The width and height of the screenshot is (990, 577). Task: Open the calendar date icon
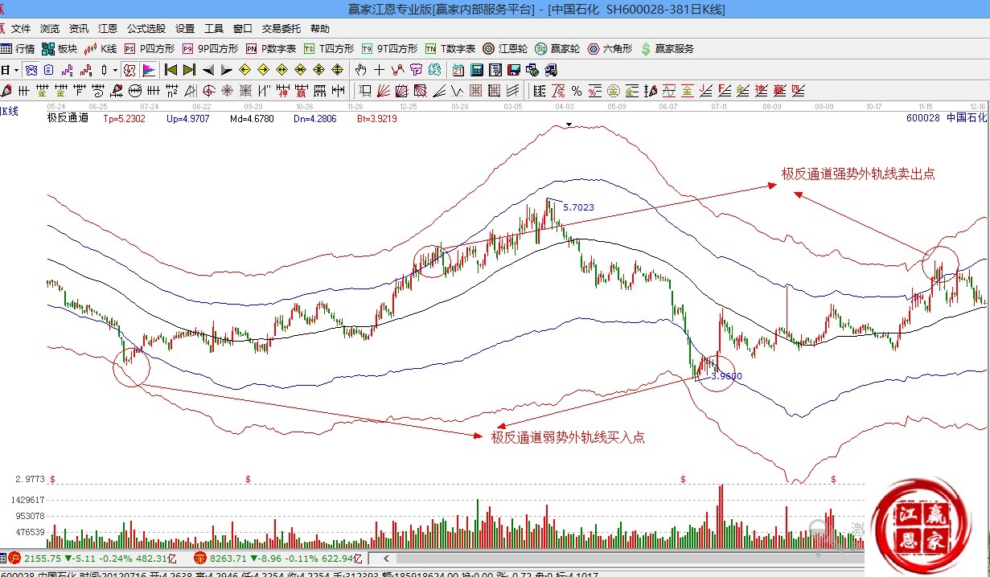(458, 70)
